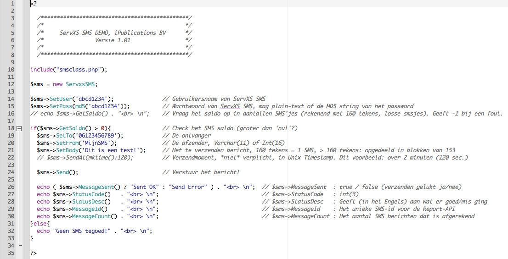Click the underlined ServXS word in comment
Viewport: 508px width, 259px height.
(230, 106)
